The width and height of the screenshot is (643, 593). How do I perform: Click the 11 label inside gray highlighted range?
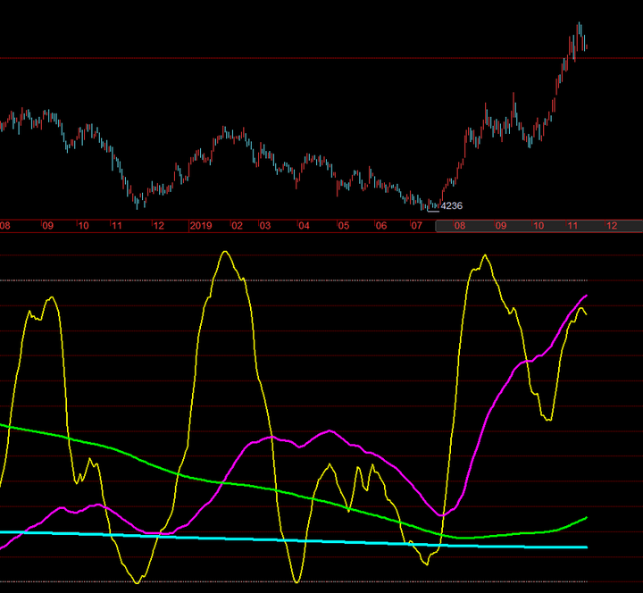(572, 226)
